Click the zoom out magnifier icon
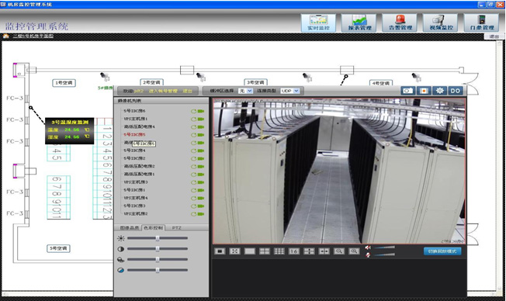506x301 pixels. coord(339,251)
